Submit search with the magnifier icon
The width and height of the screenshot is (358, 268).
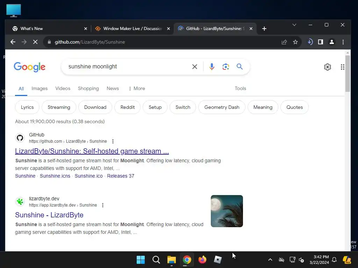click(239, 67)
